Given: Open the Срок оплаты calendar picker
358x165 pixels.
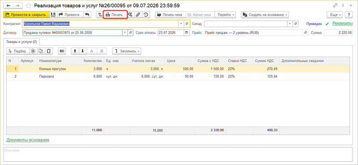Looking at the screenshot, I should (187, 33).
